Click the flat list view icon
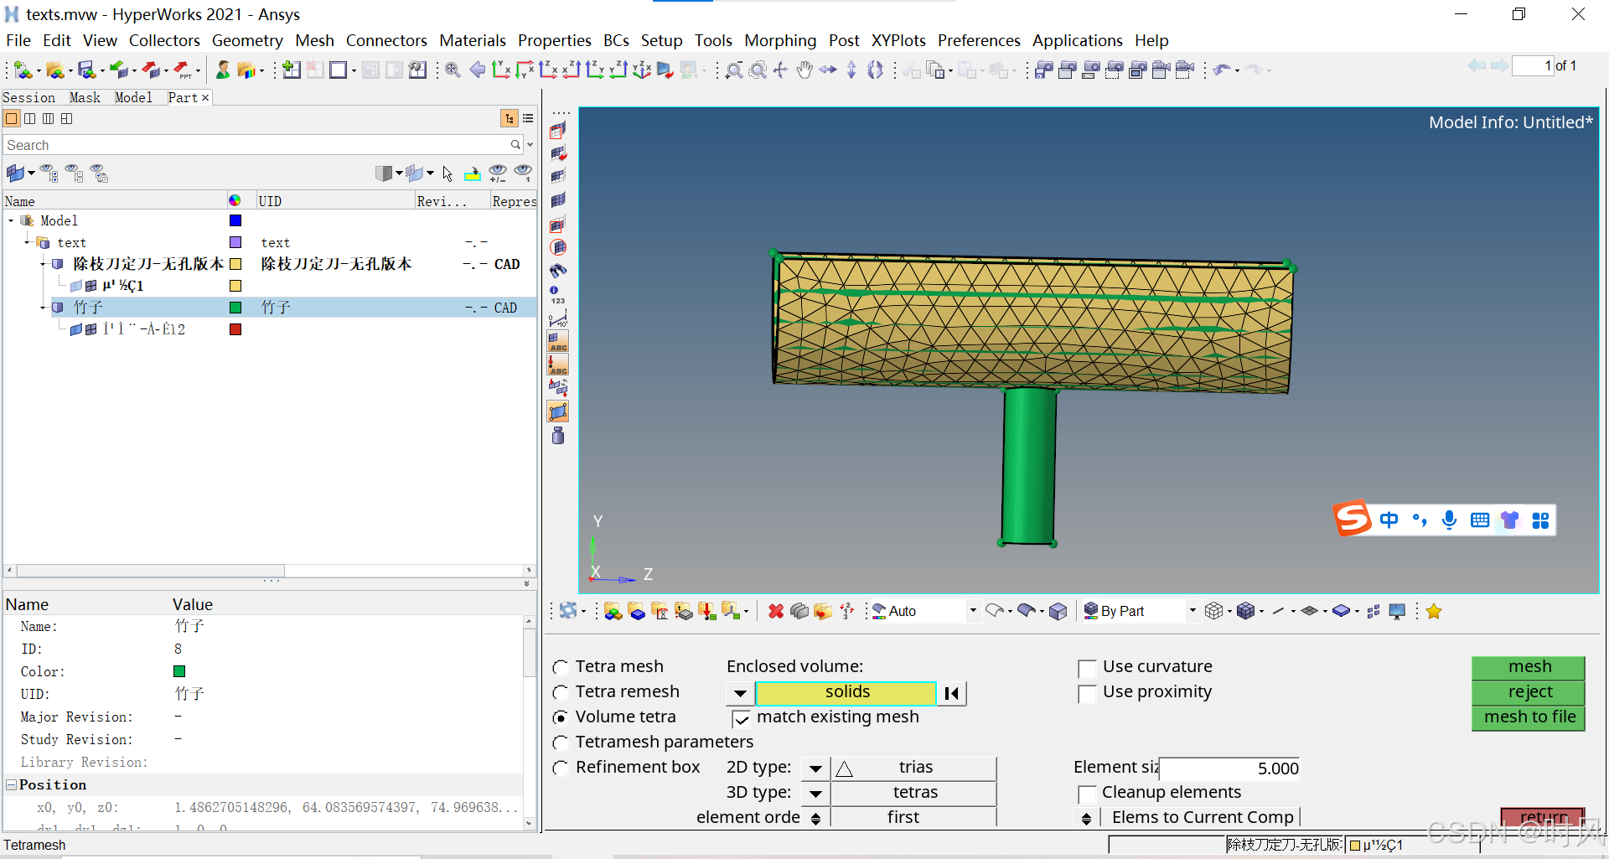 coord(528,119)
